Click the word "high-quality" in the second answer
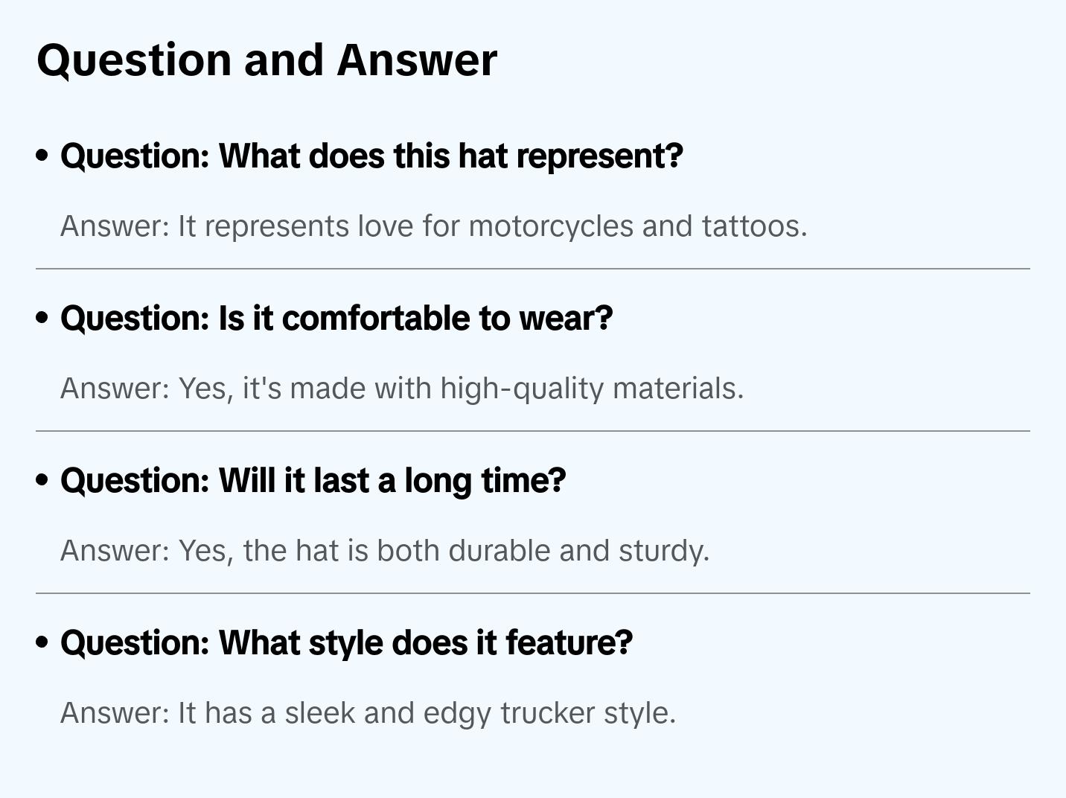The width and height of the screenshot is (1066, 798). tap(522, 389)
